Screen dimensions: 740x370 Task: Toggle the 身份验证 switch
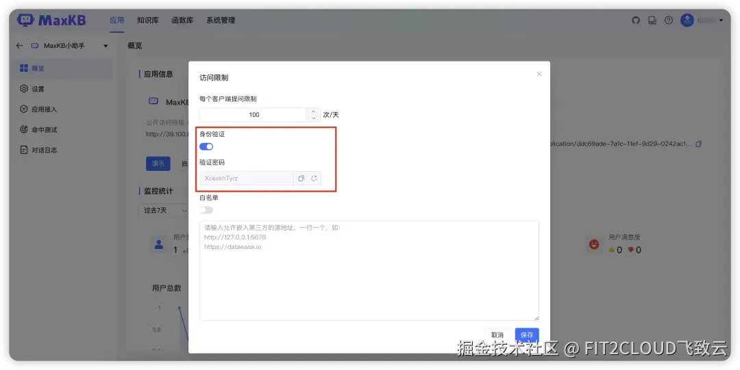tap(206, 146)
